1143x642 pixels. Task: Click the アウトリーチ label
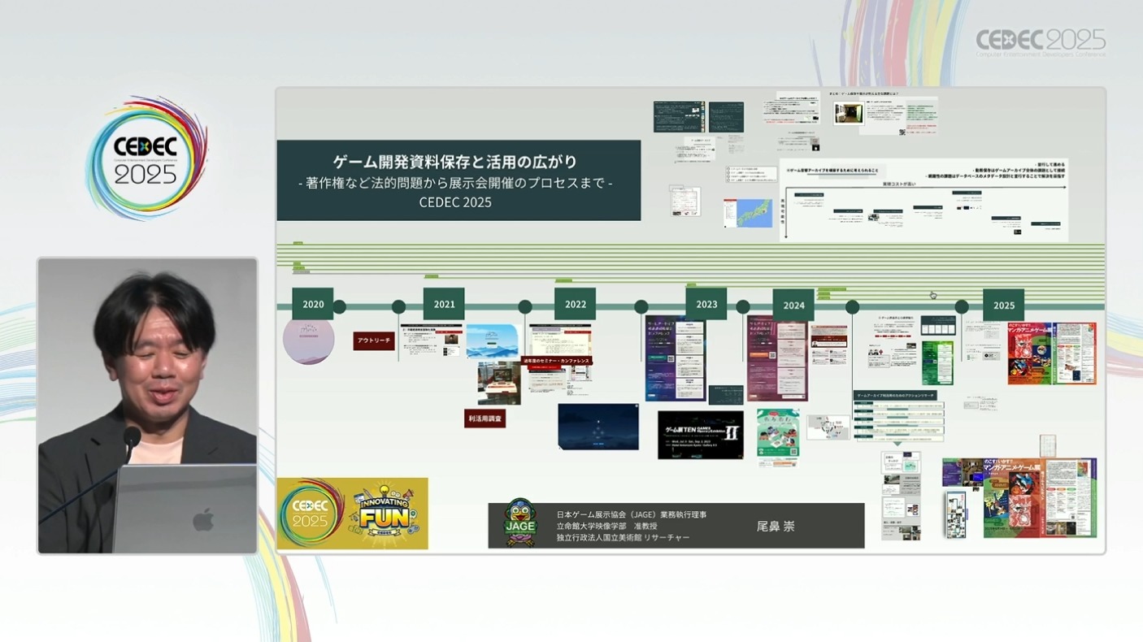pos(374,341)
